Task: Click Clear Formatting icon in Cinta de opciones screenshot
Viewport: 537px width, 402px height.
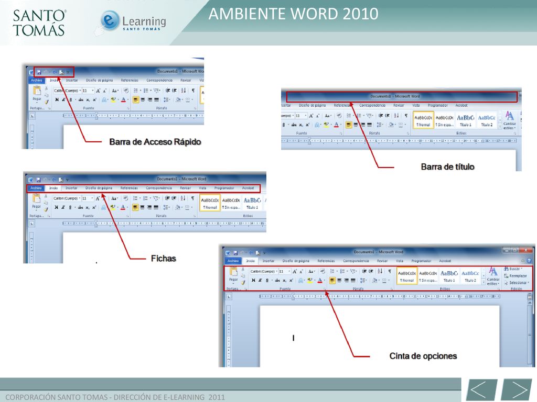Action: (x=323, y=272)
